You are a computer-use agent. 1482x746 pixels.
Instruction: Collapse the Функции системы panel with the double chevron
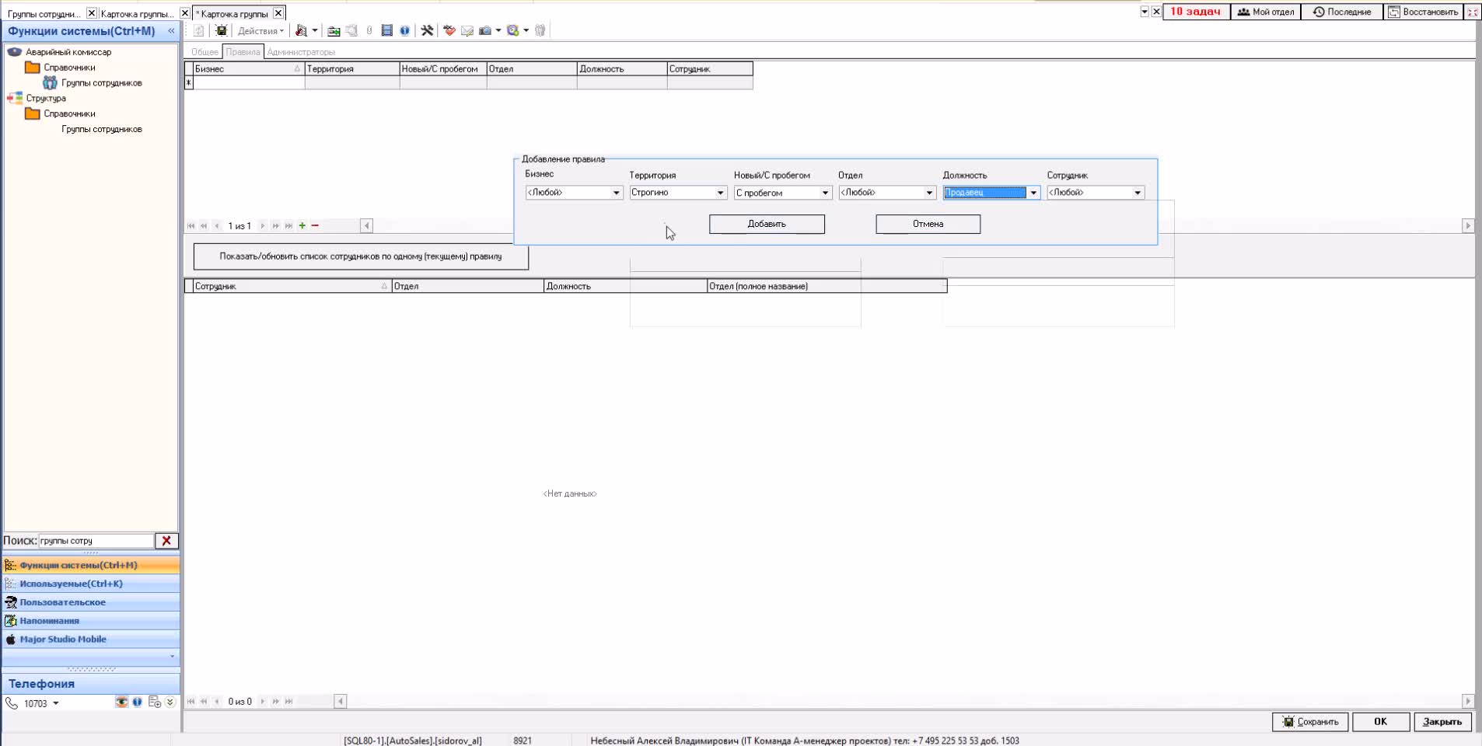pyautogui.click(x=171, y=31)
